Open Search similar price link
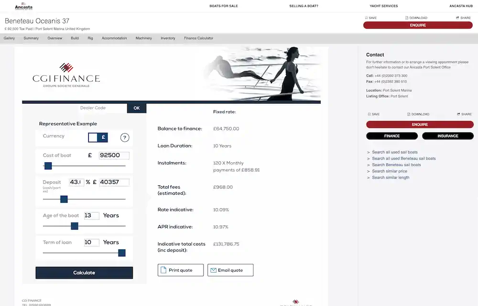Image resolution: width=478 pixels, height=306 pixels. pos(389,171)
